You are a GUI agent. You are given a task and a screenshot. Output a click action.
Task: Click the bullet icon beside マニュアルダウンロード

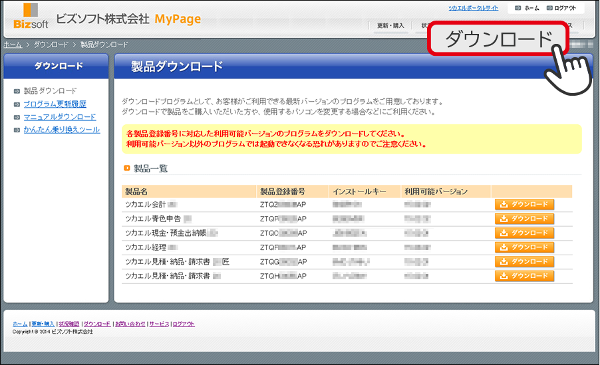point(17,118)
